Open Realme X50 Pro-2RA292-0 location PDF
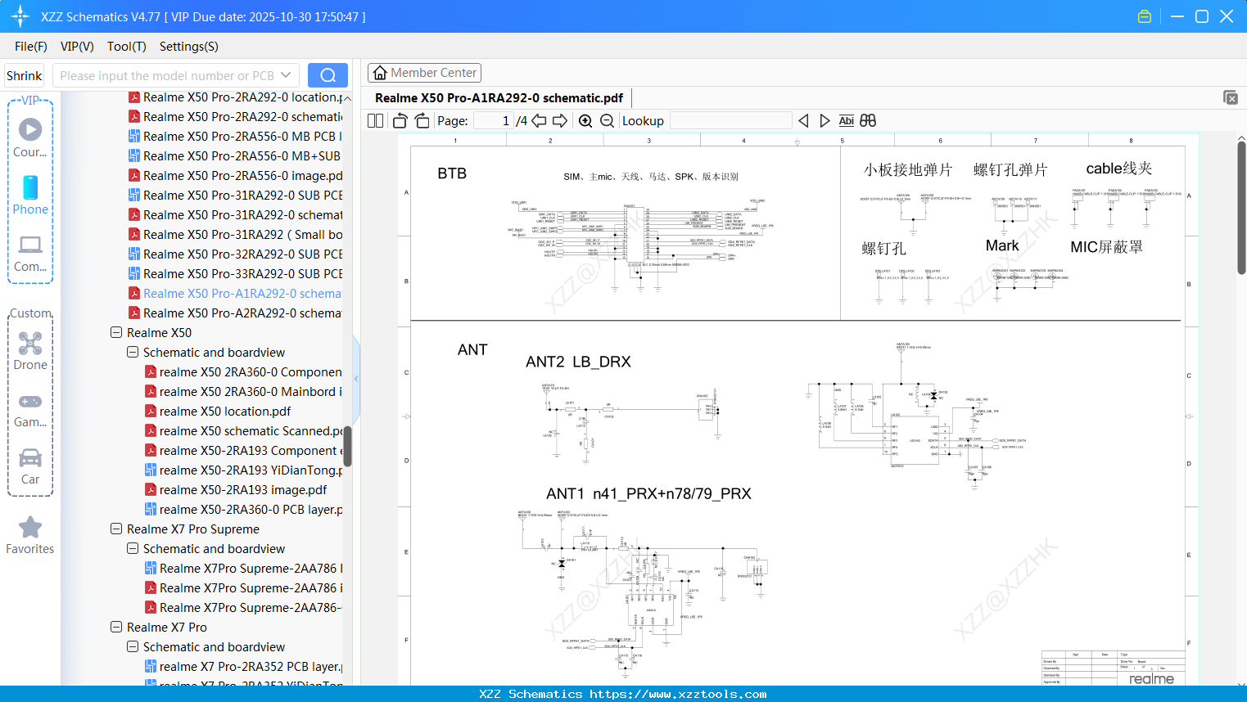 (236, 97)
